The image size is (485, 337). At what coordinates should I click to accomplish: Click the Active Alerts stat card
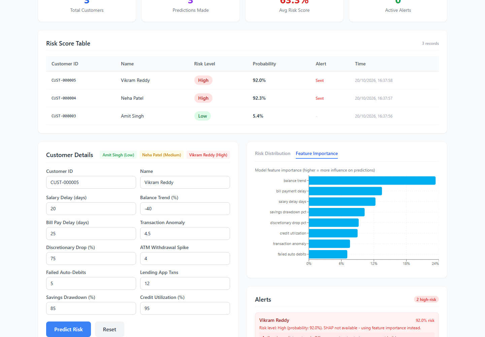[x=398, y=10]
